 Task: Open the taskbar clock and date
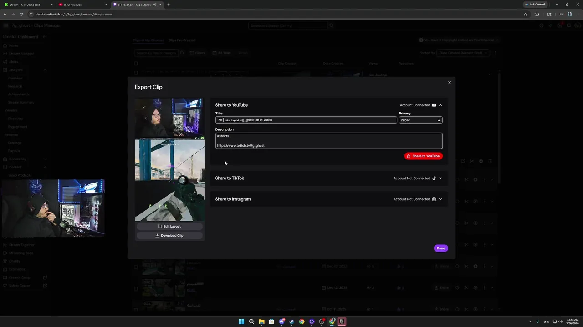point(572,322)
